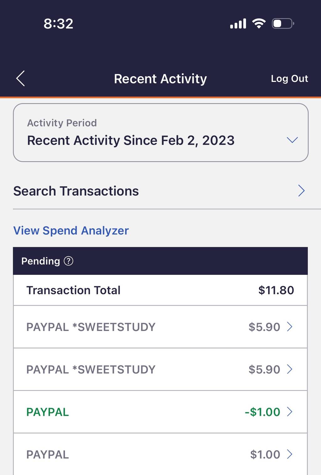This screenshot has width=321, height=475.
Task: Tap the back arrow icon
Action: (20, 78)
